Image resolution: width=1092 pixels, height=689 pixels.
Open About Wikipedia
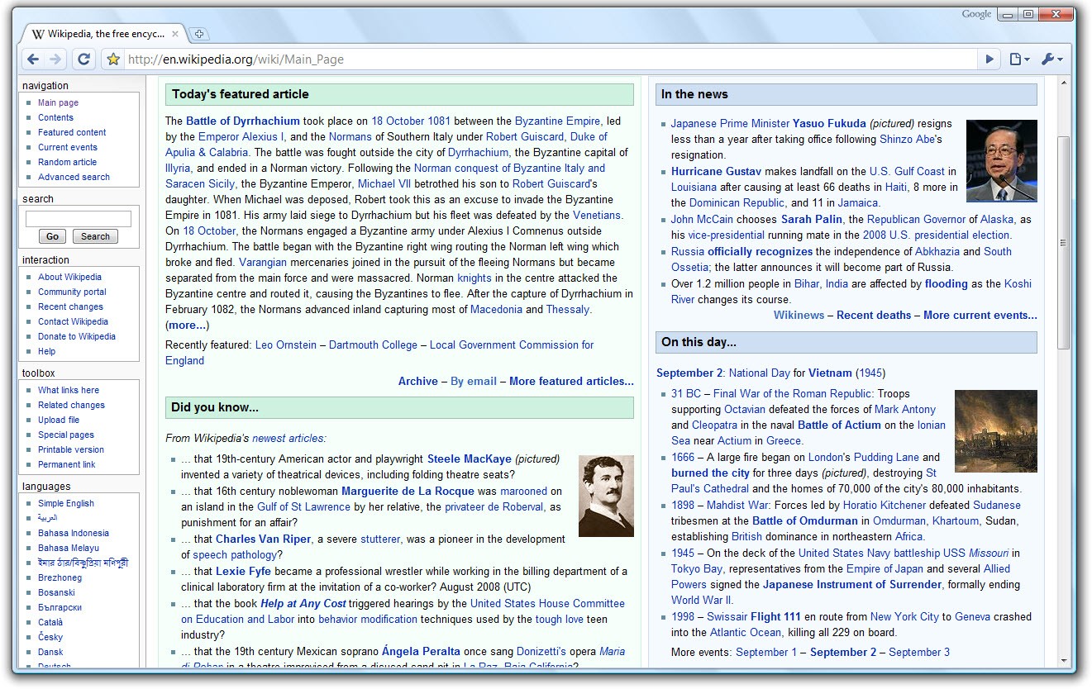click(x=69, y=277)
